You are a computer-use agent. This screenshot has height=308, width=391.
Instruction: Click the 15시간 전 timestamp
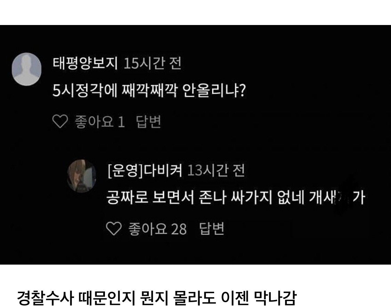[x=152, y=63]
